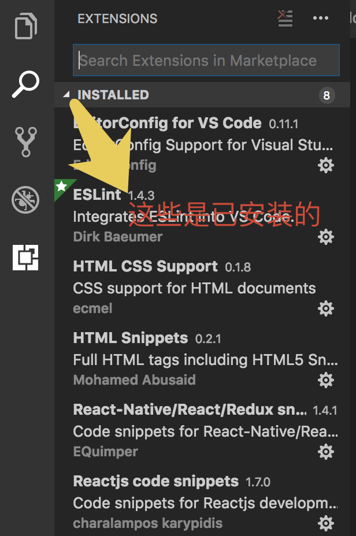
Task: Open HTML CSS Support gear menu
Action: tap(325, 308)
